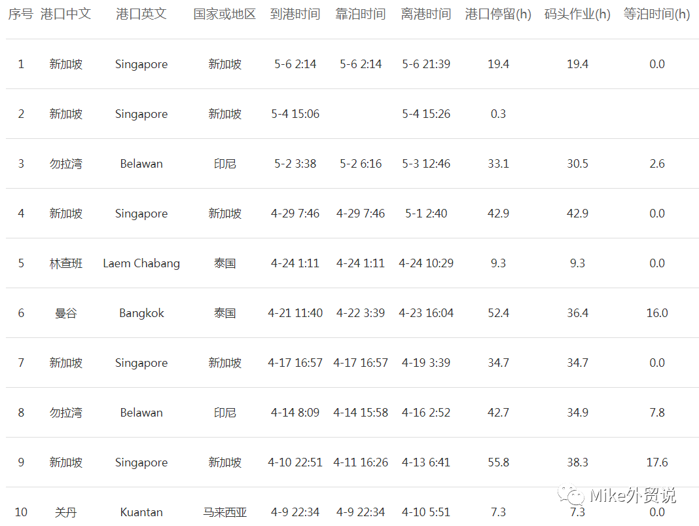Viewport: 699px width, 526px height.
Task: Select row number 5
Action: 20,263
